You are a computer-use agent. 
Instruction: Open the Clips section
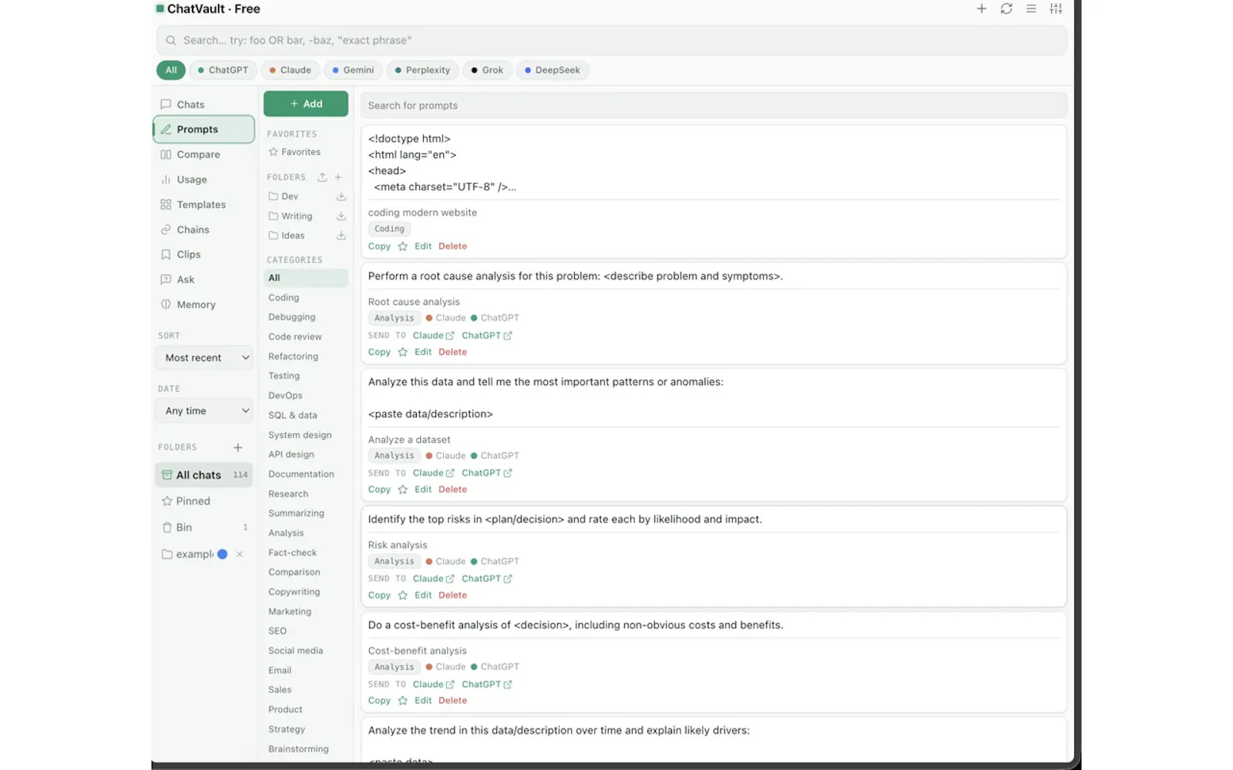coord(204,255)
